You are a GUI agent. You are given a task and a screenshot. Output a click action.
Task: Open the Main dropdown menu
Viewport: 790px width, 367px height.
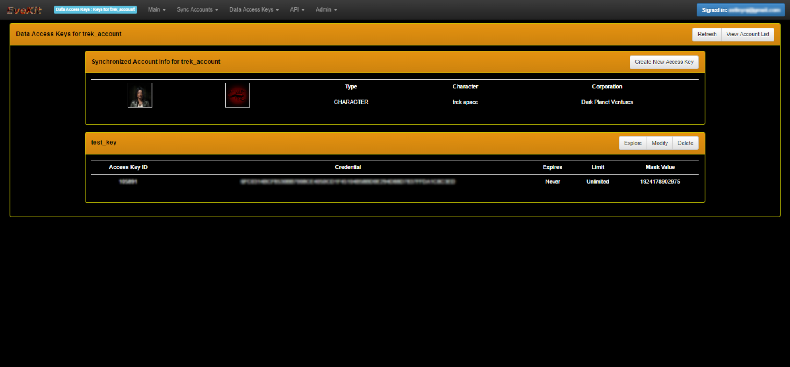point(156,9)
